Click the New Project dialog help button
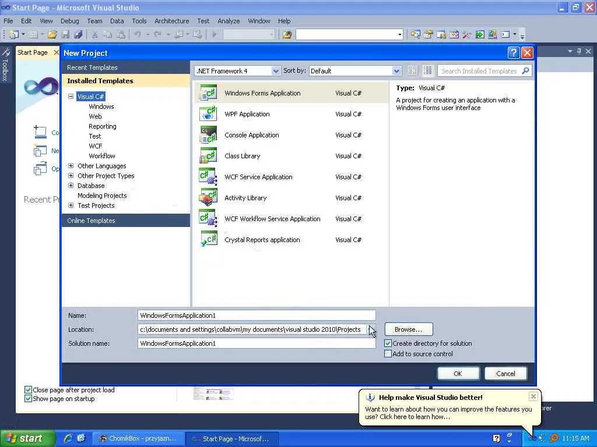597x447 pixels. [513, 52]
